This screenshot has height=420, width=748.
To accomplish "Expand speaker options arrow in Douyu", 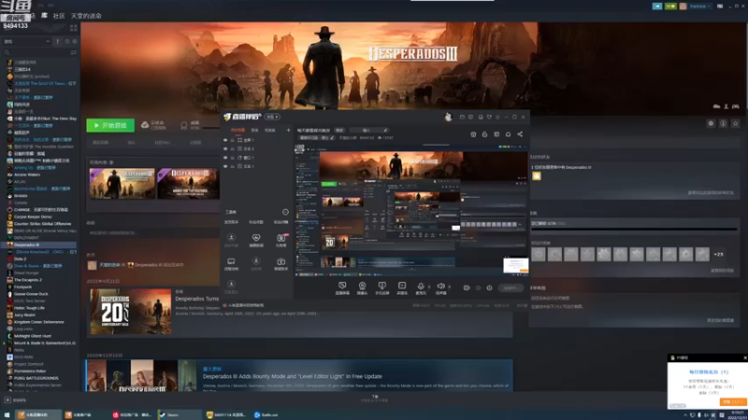I will [x=450, y=287].
